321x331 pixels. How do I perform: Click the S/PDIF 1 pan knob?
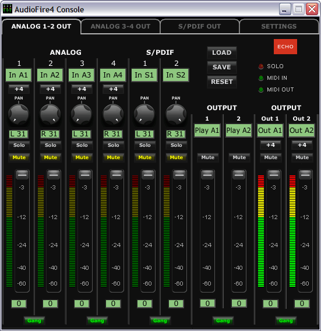[x=144, y=114]
